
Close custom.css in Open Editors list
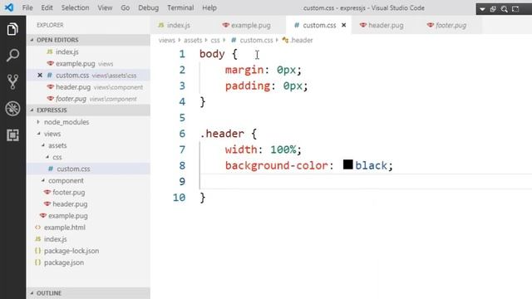(40, 76)
